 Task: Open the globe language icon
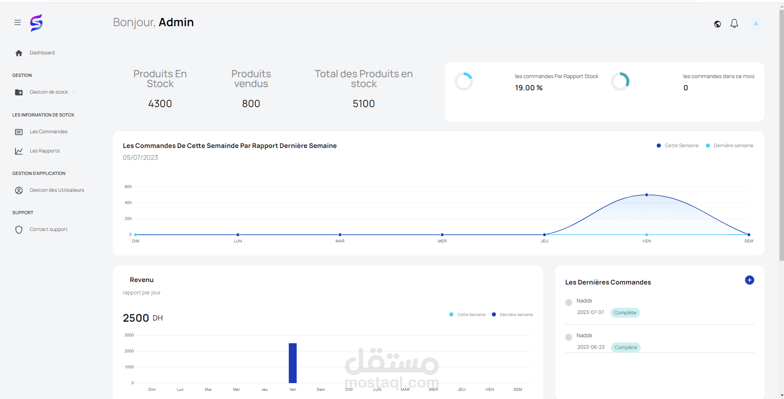coord(717,24)
